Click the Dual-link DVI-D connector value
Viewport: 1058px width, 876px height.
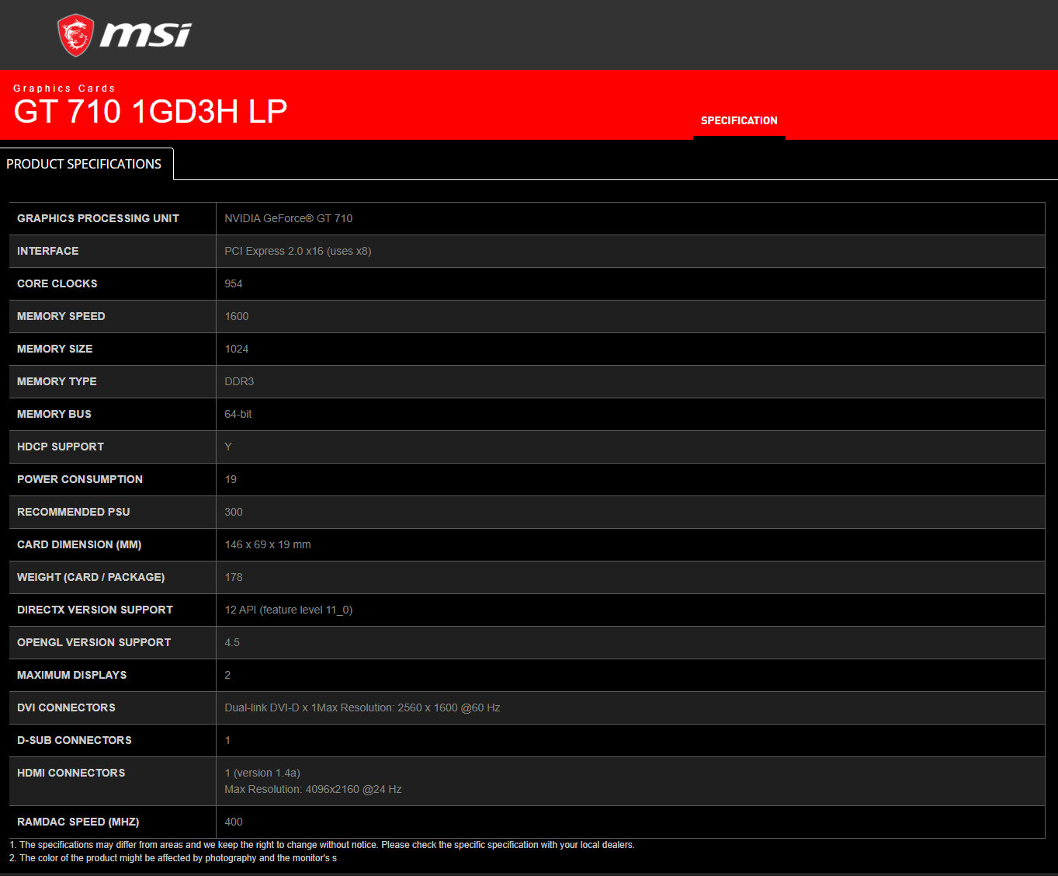coord(362,707)
